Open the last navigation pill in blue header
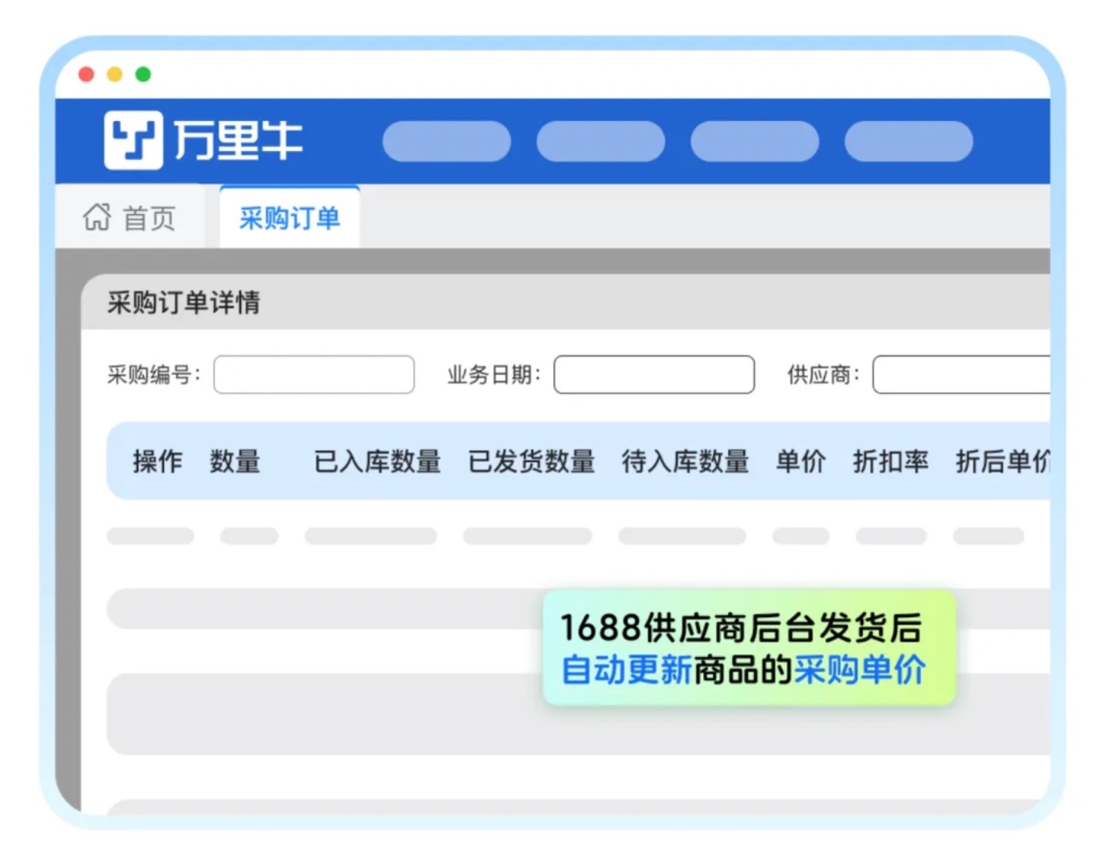1109x862 pixels. 909,142
